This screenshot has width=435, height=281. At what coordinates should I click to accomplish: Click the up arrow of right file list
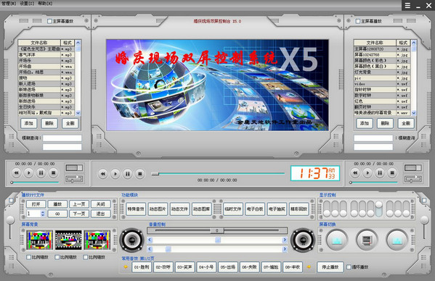tap(414, 43)
